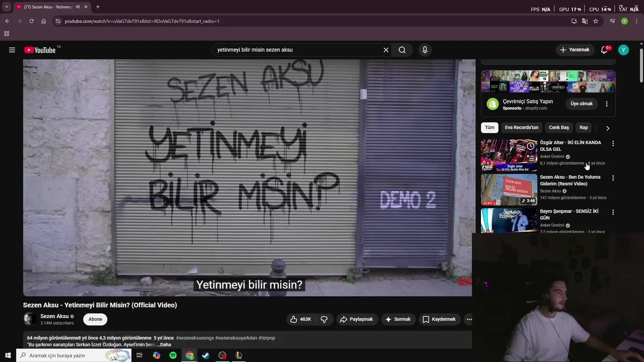
Task: Open Chrome three-dot menu
Action: click(x=636, y=21)
